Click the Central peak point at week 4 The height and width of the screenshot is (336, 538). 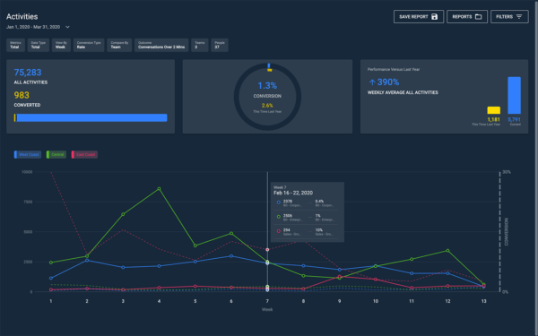click(x=160, y=189)
